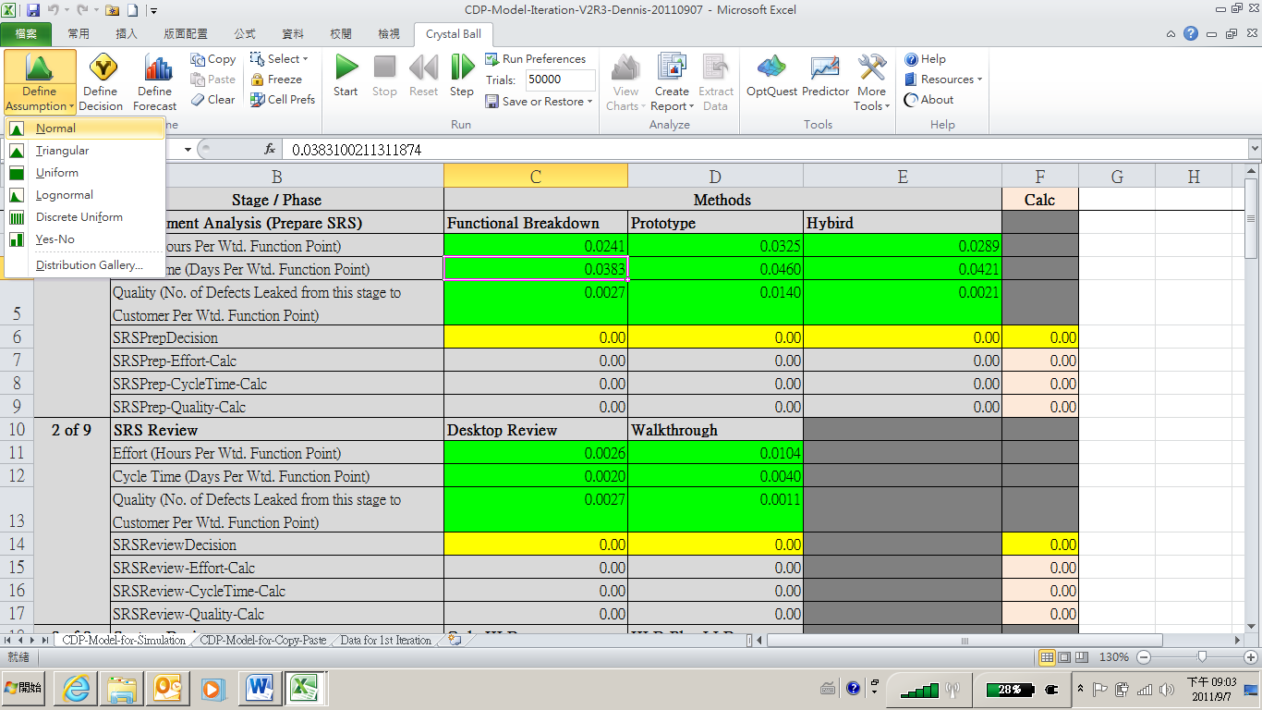Image resolution: width=1262 pixels, height=710 pixels.
Task: Start the simulation
Action: click(x=346, y=76)
